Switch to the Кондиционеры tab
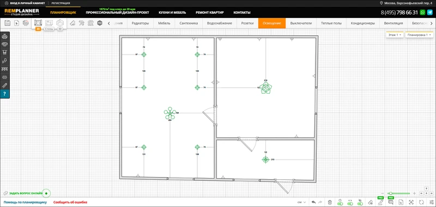Screen dimensions: 436x207 pos(363,23)
